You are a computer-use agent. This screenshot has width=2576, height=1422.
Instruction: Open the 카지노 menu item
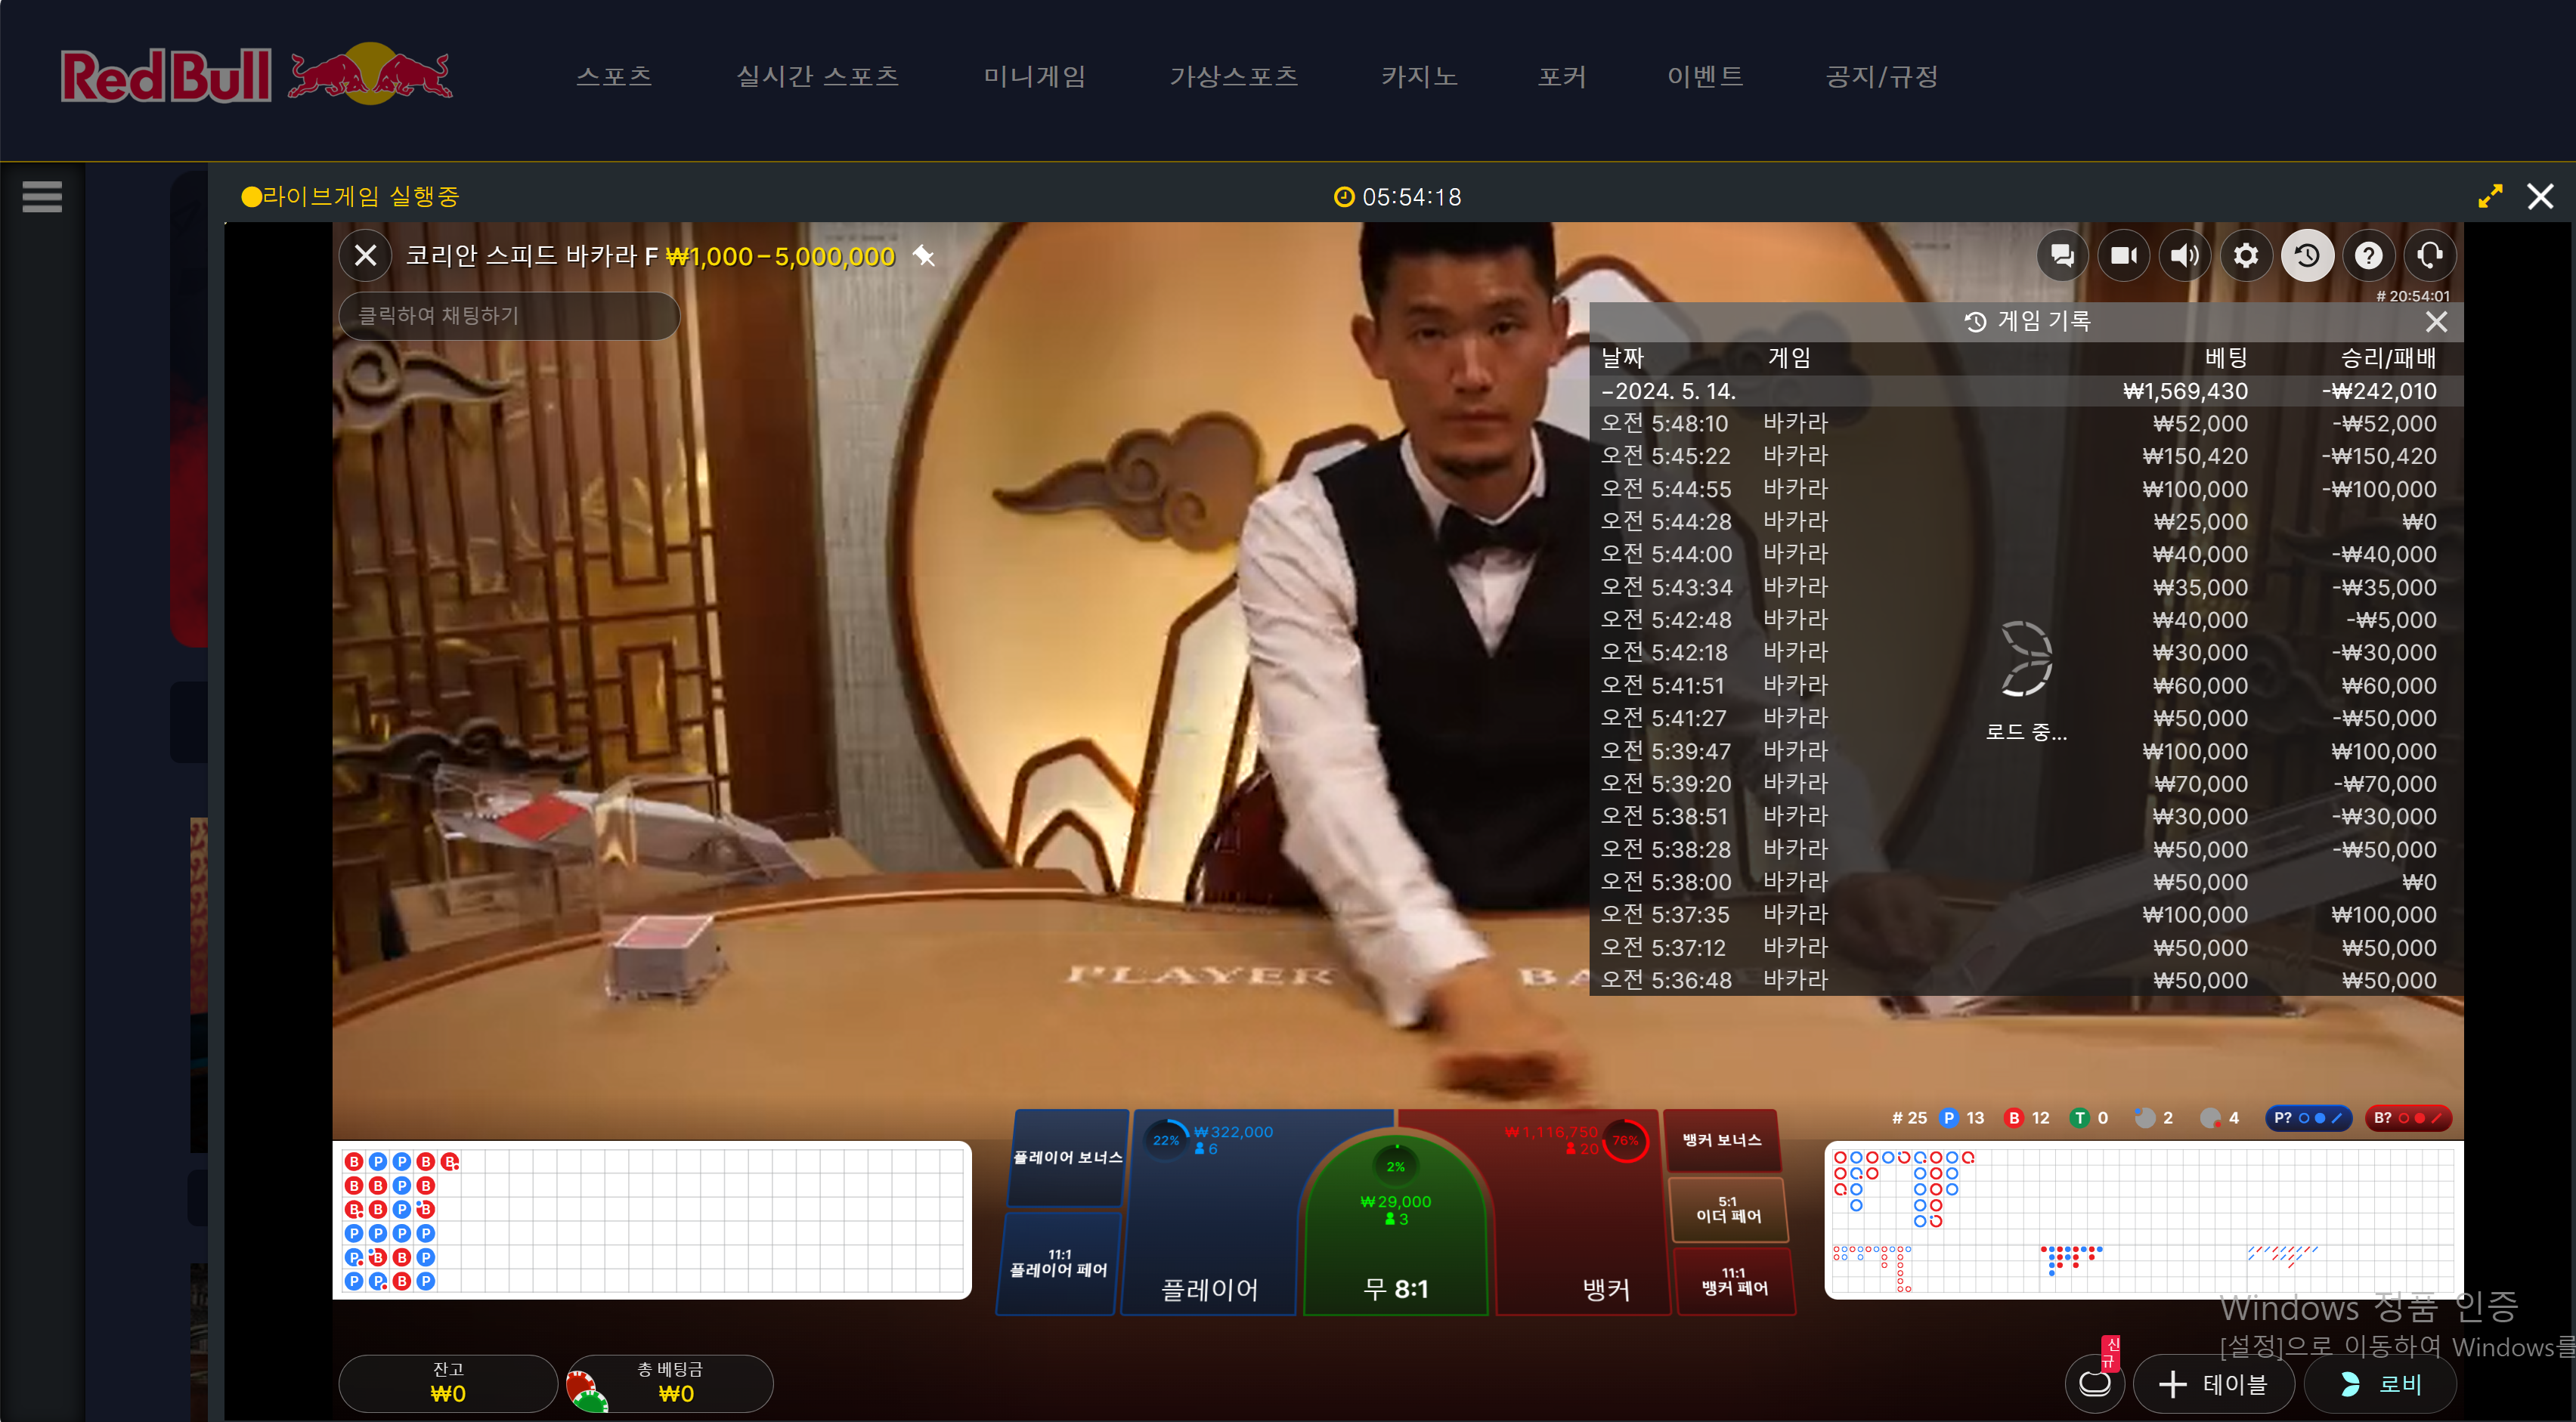click(1419, 76)
